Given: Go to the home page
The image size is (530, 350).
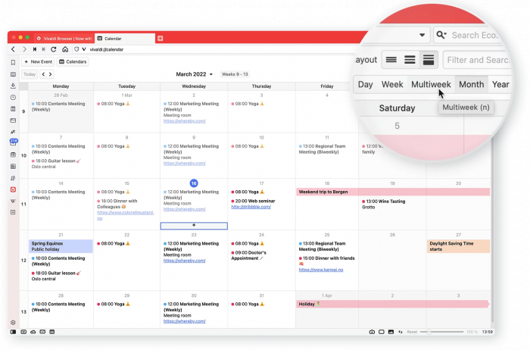Looking at the screenshot, I should pyautogui.click(x=65, y=49).
